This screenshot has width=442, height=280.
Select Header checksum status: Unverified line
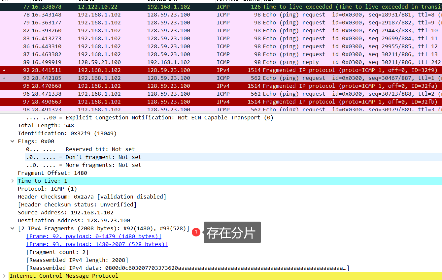click(x=77, y=204)
